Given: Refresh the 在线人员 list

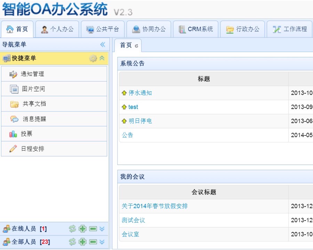Looking at the screenshot, I should point(72,229).
